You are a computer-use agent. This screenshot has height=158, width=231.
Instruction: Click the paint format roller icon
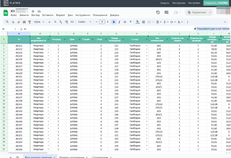[29, 22]
